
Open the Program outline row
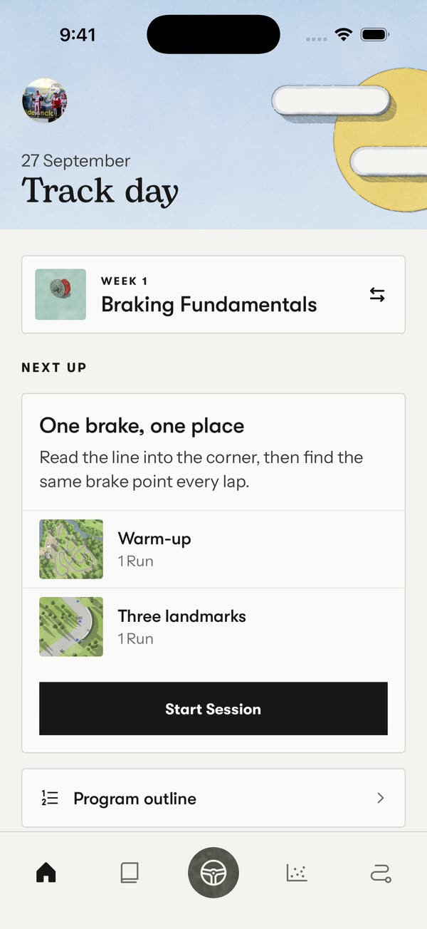point(213,798)
